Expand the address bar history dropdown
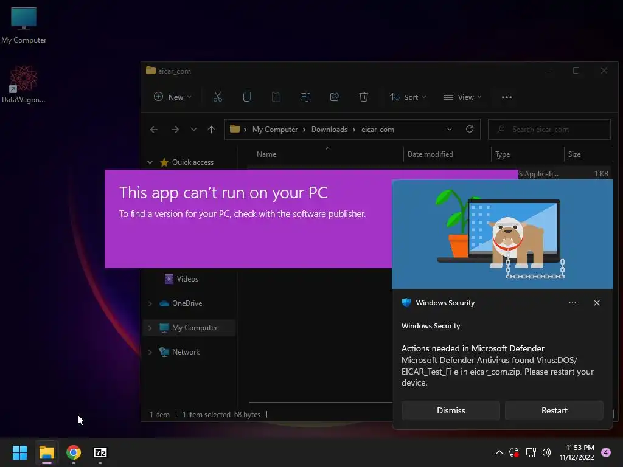This screenshot has height=467, width=623. pos(450,129)
